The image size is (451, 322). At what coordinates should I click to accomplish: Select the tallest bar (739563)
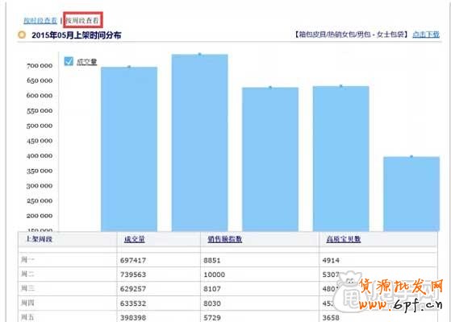(199, 142)
